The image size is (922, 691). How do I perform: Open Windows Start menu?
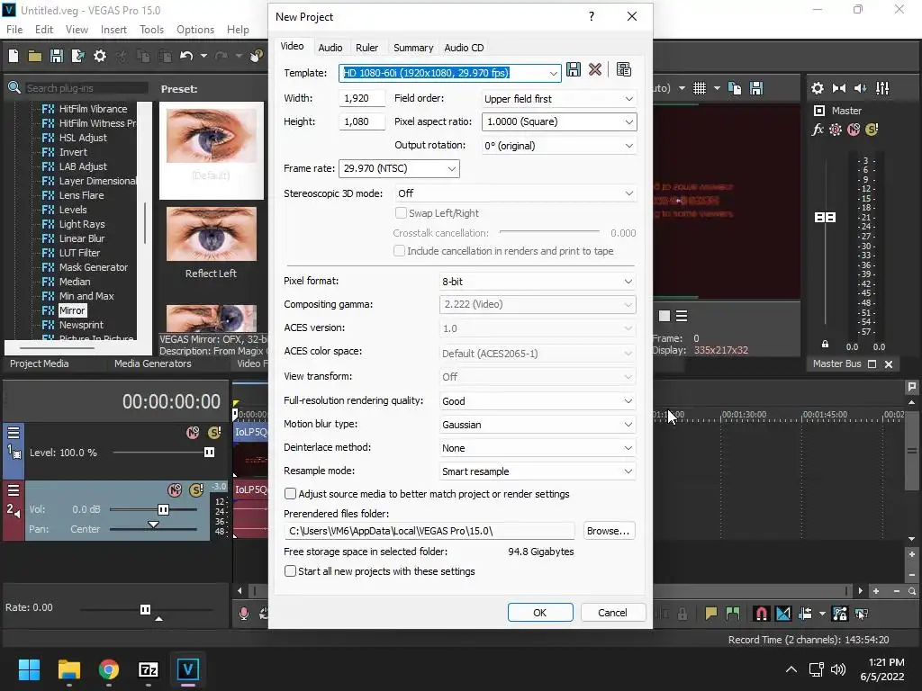[x=29, y=669]
